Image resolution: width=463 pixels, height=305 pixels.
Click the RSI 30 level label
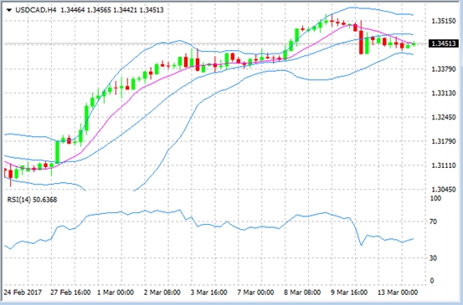click(x=433, y=258)
